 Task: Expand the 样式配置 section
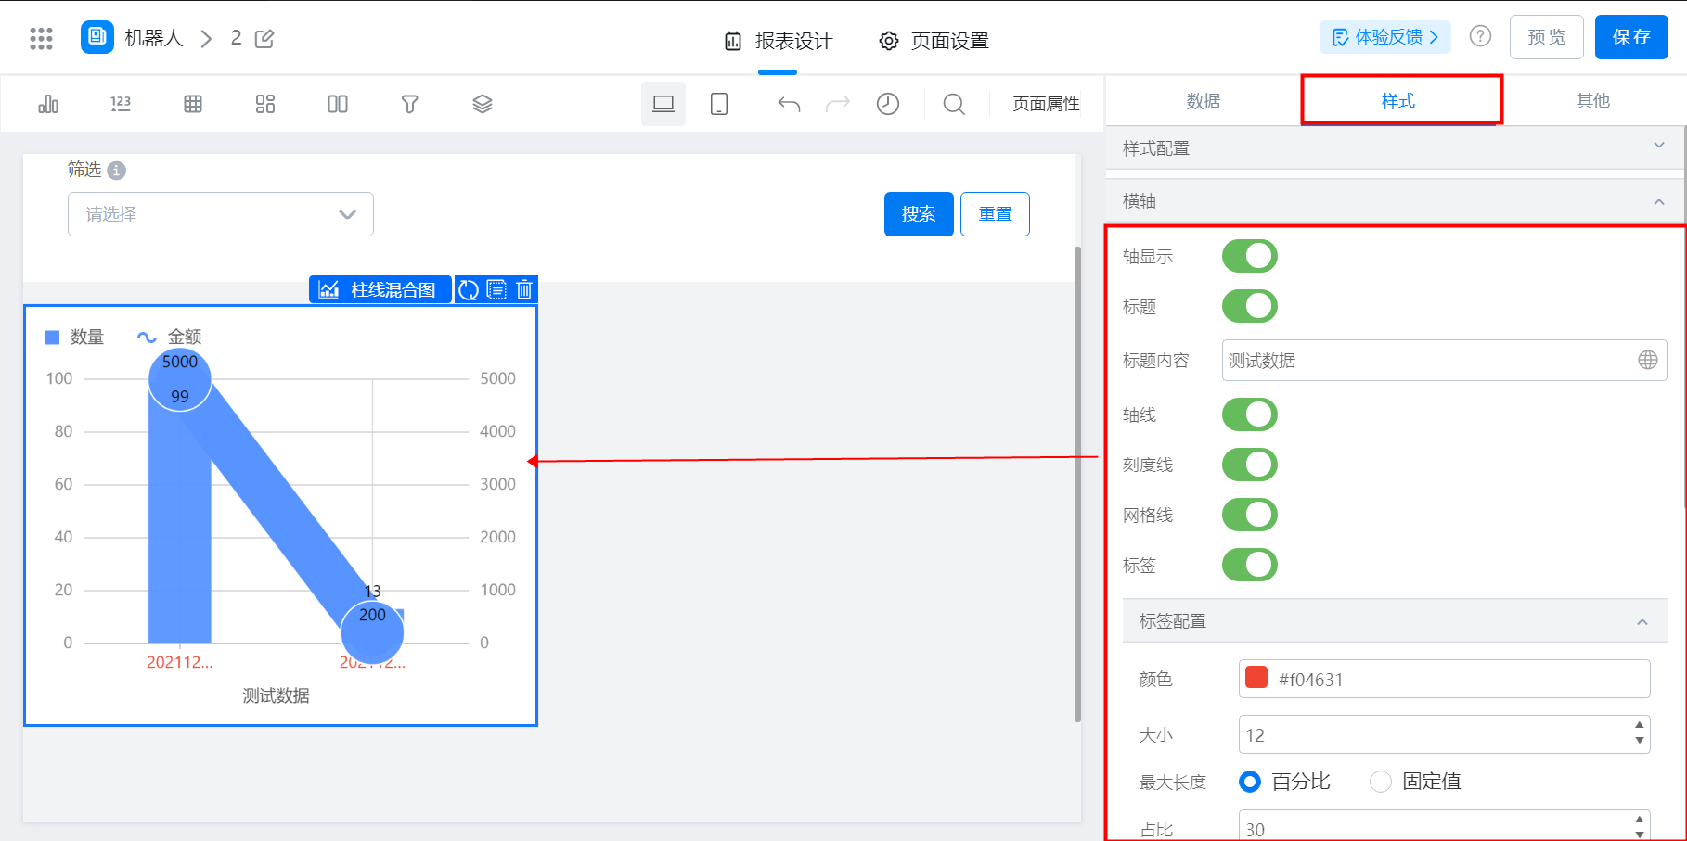[1658, 147]
